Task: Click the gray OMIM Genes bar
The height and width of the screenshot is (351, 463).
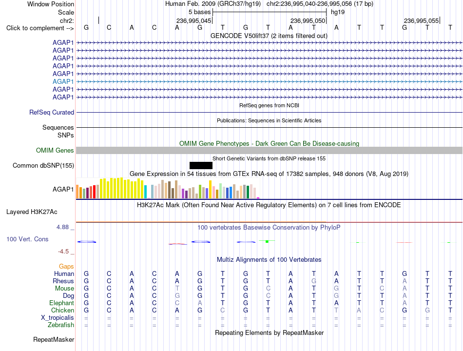Action: coord(269,150)
